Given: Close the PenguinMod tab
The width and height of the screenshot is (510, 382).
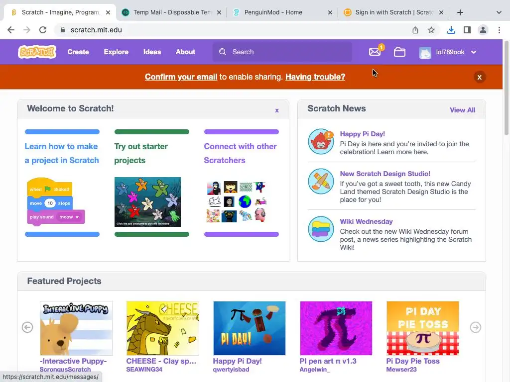Looking at the screenshot, I should pos(330,12).
